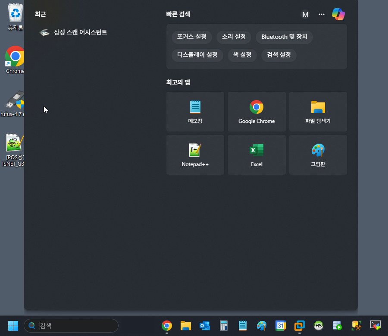Select the rufus-4.7 desktop icon
The height and width of the screenshot is (336, 388).
tap(13, 103)
